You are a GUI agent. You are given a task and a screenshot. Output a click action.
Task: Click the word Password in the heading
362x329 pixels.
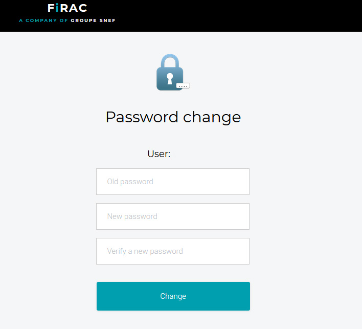(x=142, y=117)
